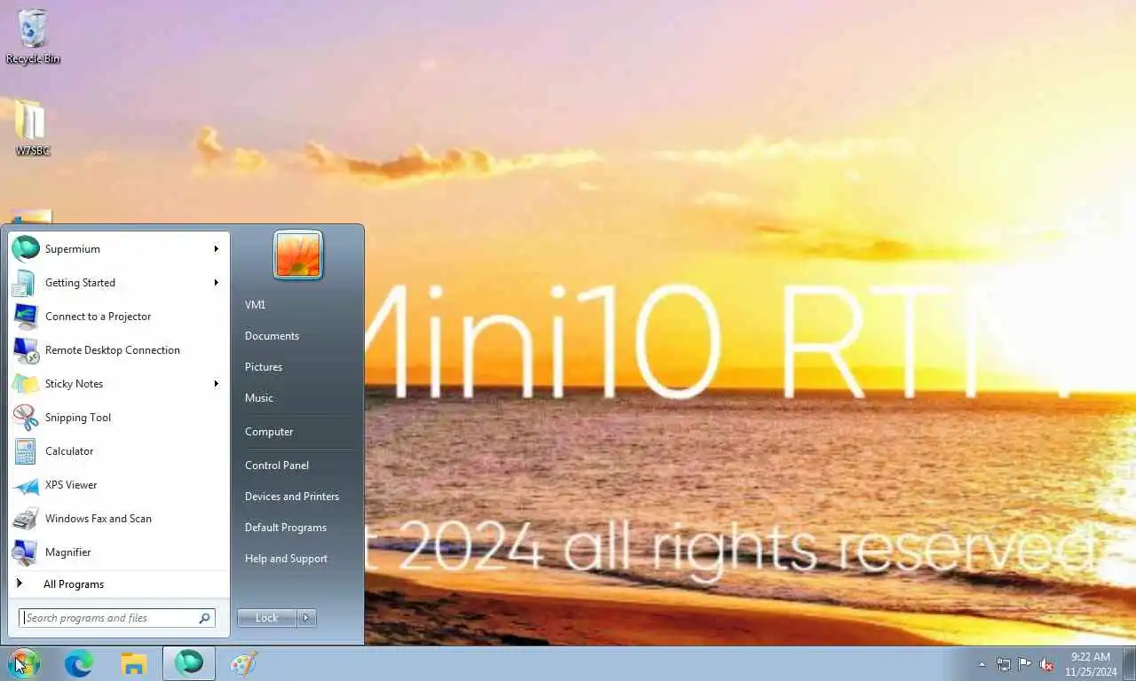Start the Snipping Tool
Screen dimensions: 1136x681
(x=119, y=418)
